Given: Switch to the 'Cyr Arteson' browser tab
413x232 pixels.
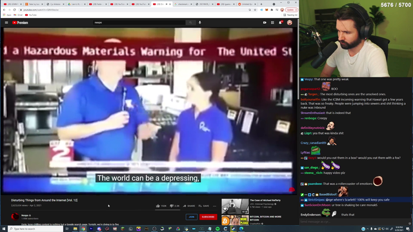Looking at the screenshot, I should click(55, 5).
